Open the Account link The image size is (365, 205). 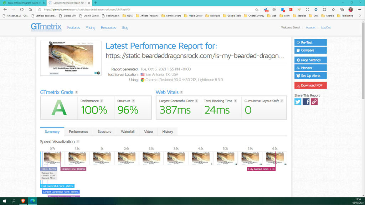coord(310,27)
